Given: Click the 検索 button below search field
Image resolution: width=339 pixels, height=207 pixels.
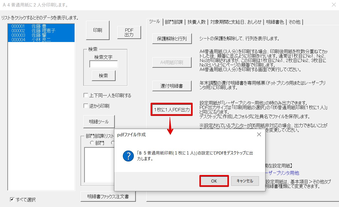Looking at the screenshot, I should click(x=104, y=76).
